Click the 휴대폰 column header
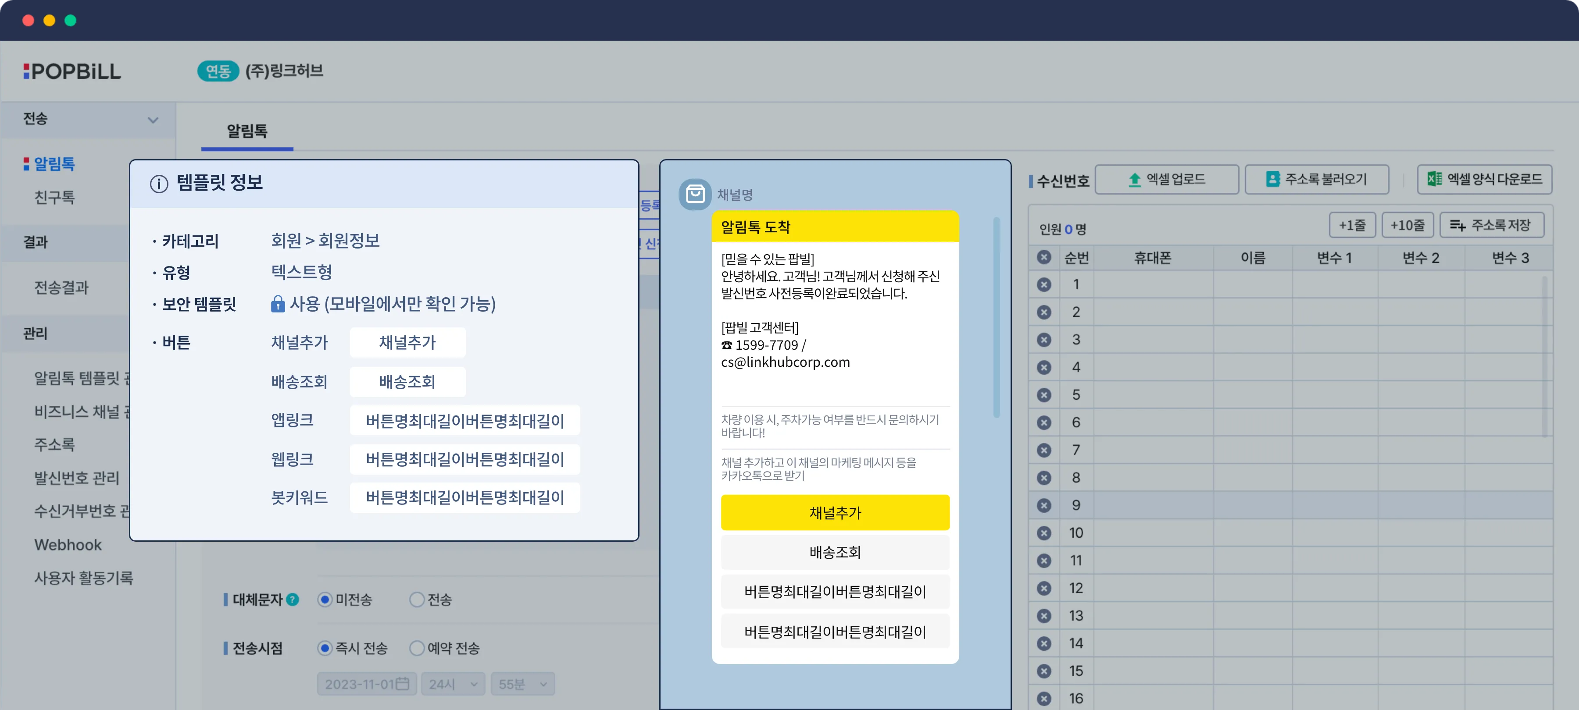 point(1153,258)
